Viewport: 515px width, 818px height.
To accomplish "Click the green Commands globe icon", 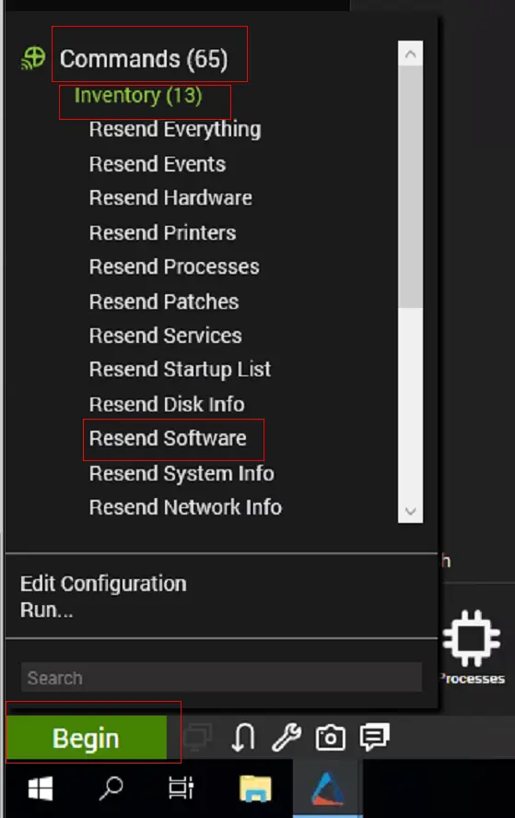I will coord(33,58).
